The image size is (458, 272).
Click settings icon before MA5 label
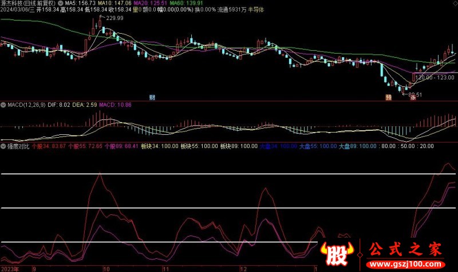(61, 3)
